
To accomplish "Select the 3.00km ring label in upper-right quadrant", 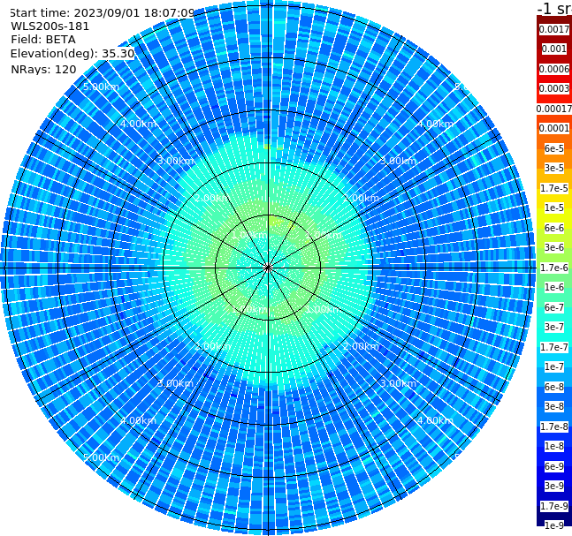I will click(398, 161).
